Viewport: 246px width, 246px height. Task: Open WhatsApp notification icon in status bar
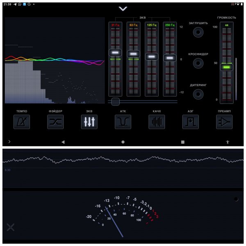tap(20, 4)
